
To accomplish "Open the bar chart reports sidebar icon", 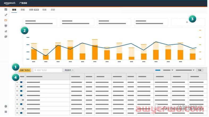I will pyautogui.click(x=6, y=31).
